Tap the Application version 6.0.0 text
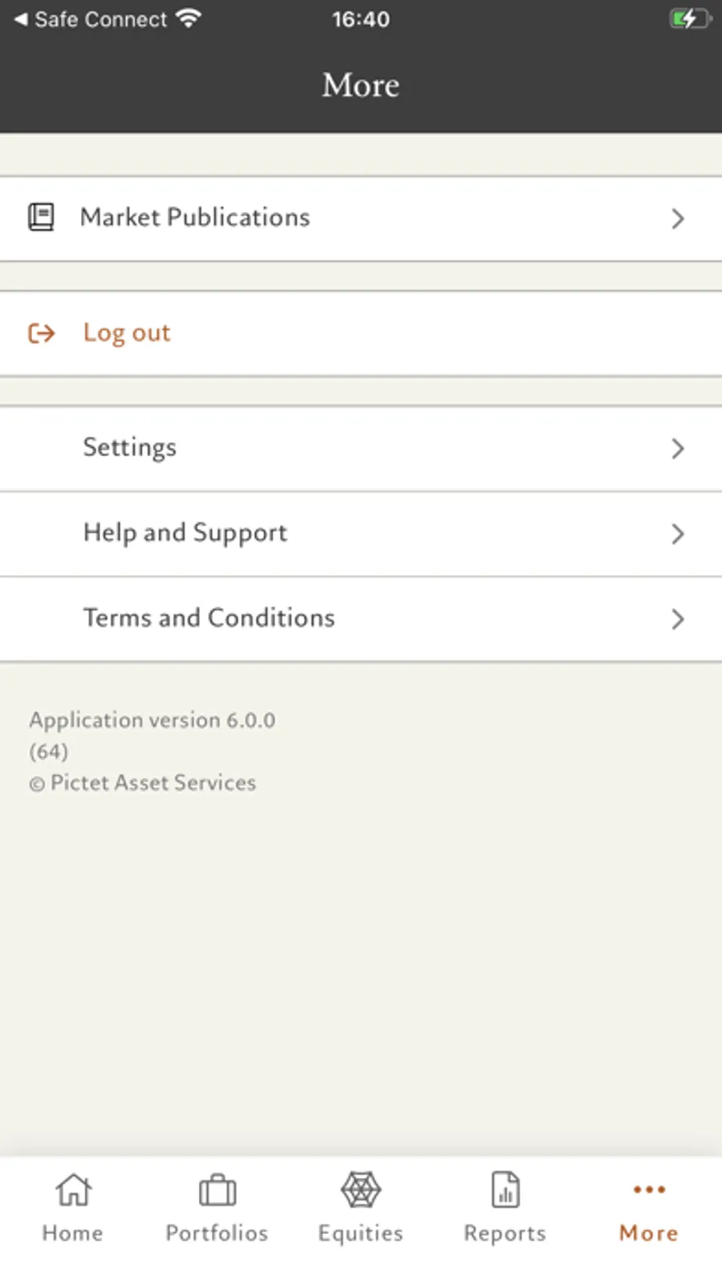This screenshot has width=722, height=1283. (152, 720)
